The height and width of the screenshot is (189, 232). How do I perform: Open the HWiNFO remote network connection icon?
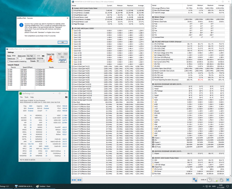tap(195, 180)
